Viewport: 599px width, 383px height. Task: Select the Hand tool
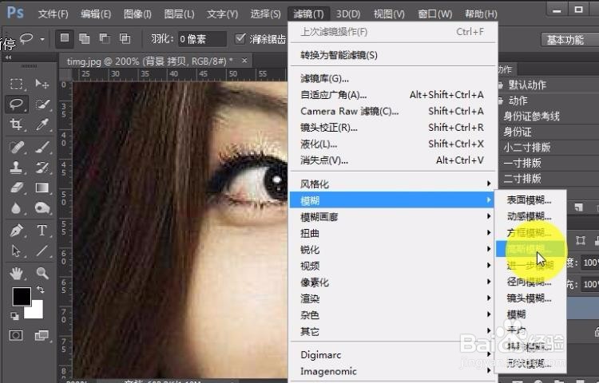point(16,273)
